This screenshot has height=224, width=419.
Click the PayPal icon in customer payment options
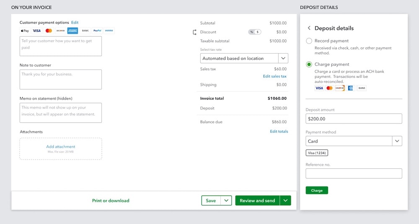(x=97, y=31)
